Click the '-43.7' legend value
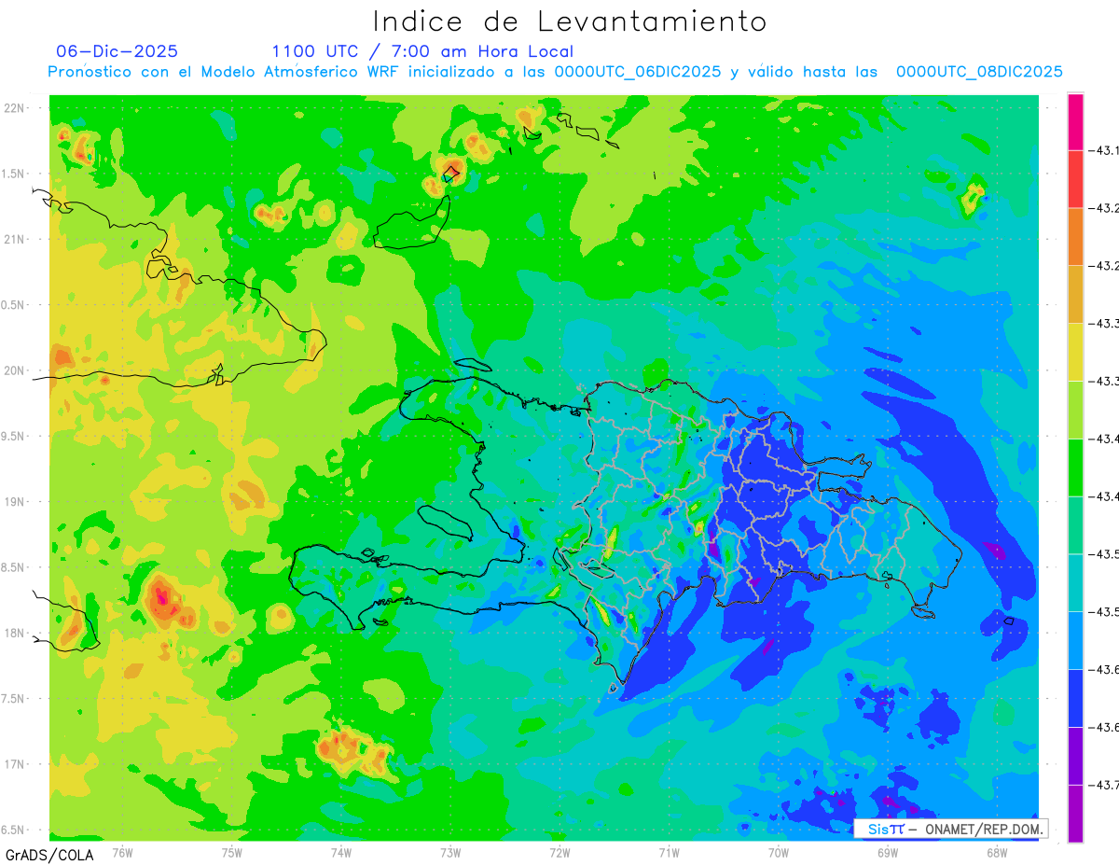 [x=1102, y=786]
